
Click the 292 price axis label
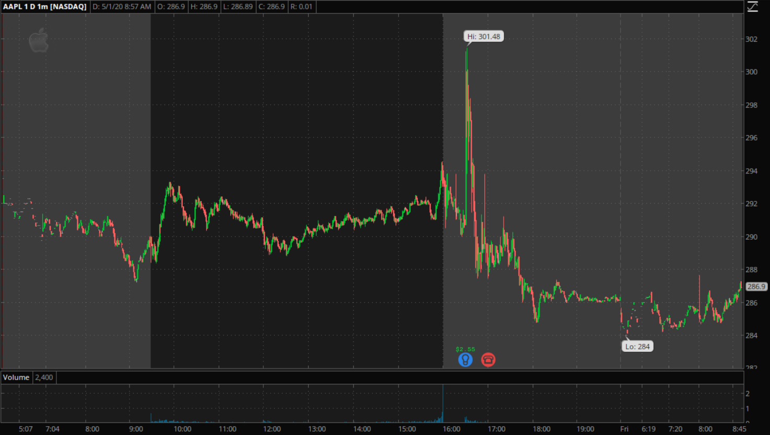751,204
